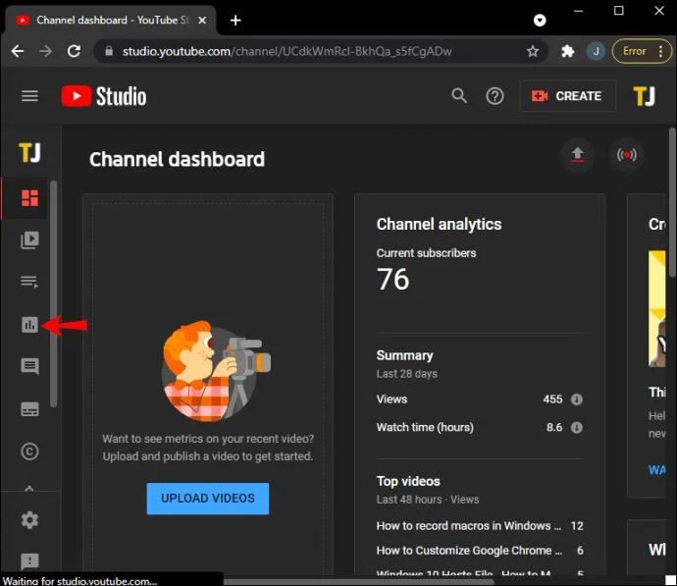The width and height of the screenshot is (677, 586).
Task: Click the horizontal scrollbar at bottom
Action: (358, 582)
